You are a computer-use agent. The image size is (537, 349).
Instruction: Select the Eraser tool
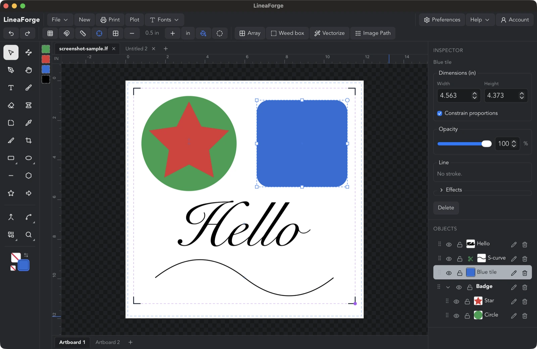(x=11, y=105)
